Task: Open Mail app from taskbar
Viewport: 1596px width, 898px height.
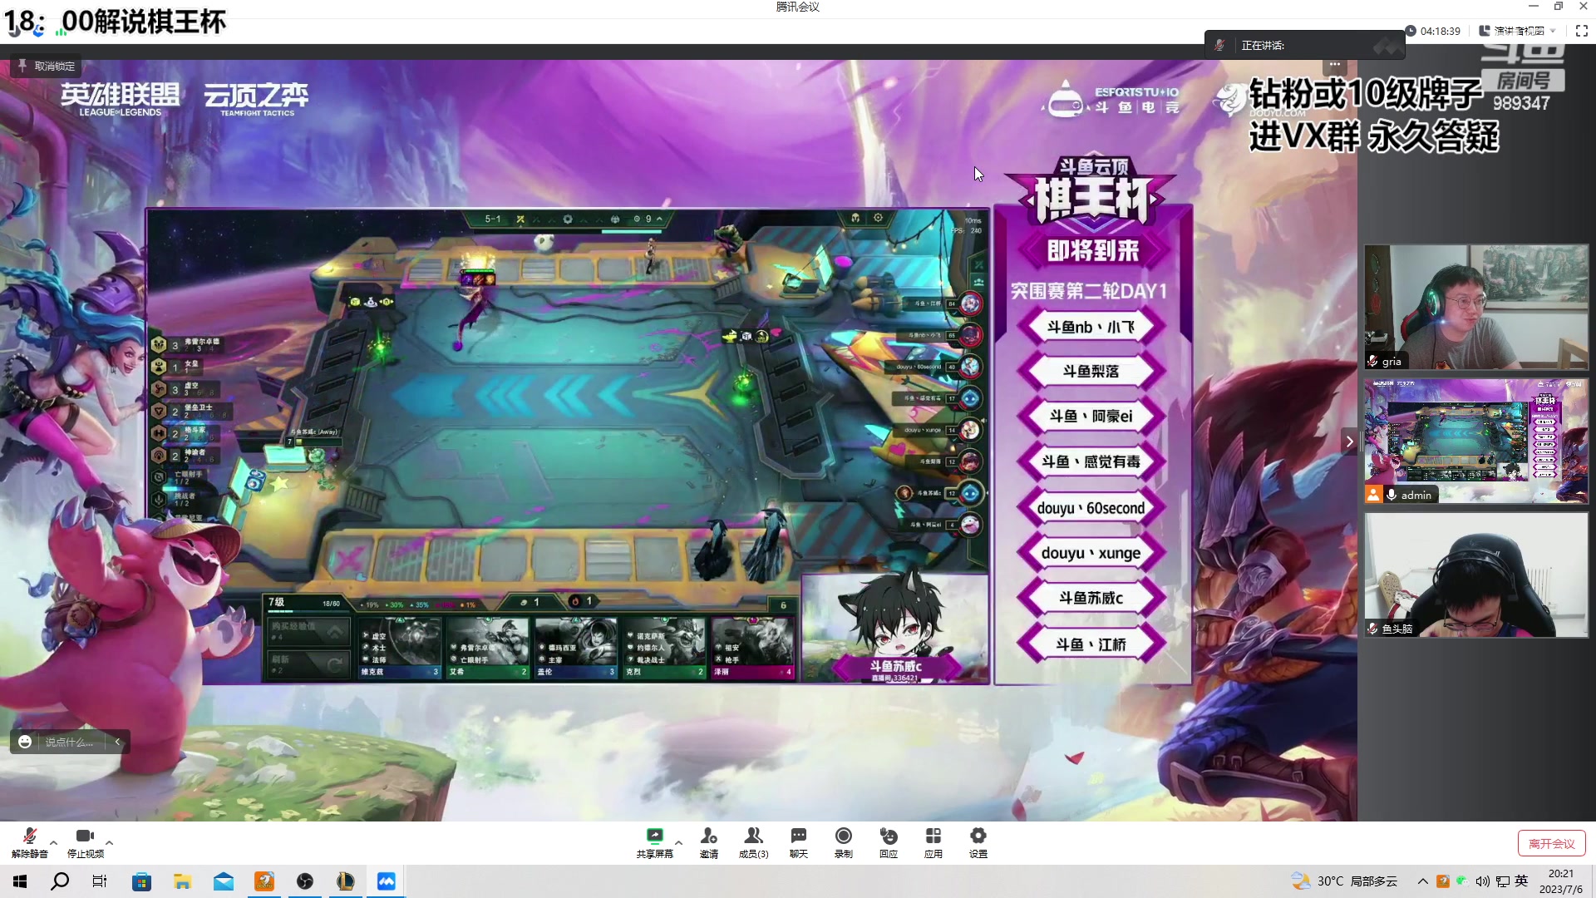Action: (224, 881)
